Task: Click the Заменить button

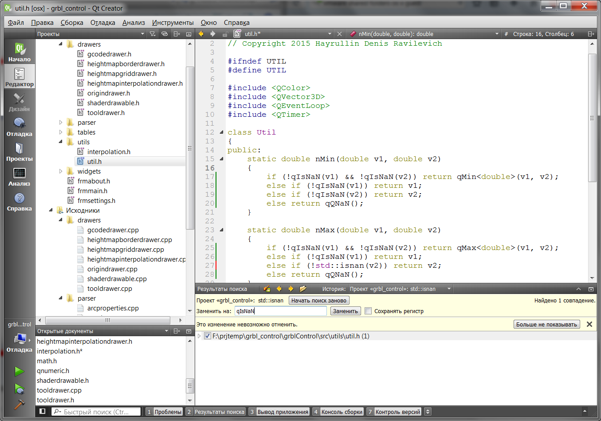Action: point(346,311)
